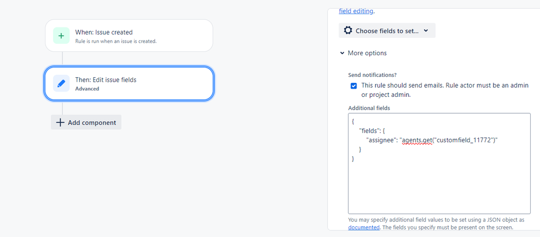Screen dimensions: 540x237
Task: Click the checkbox label about sending emails
Action: (445, 90)
